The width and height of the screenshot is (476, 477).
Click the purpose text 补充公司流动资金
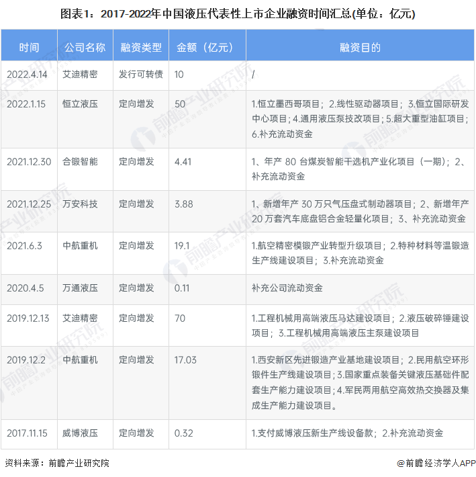click(287, 288)
